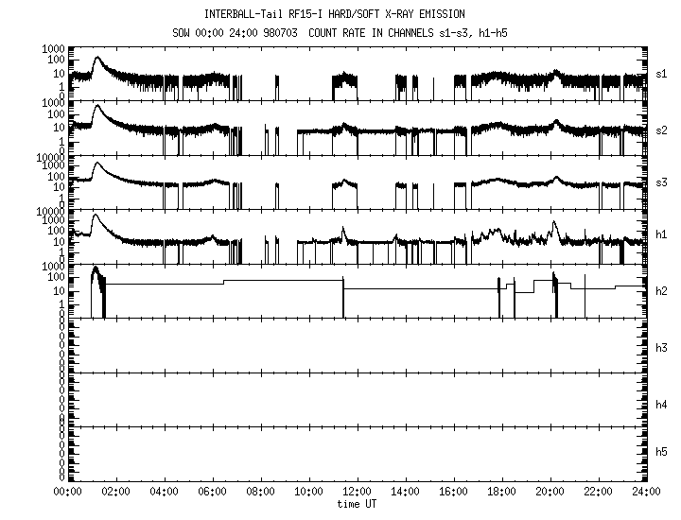Select the s3 channel label
Image resolution: width=681 pixels, height=520 pixels.
(x=662, y=182)
